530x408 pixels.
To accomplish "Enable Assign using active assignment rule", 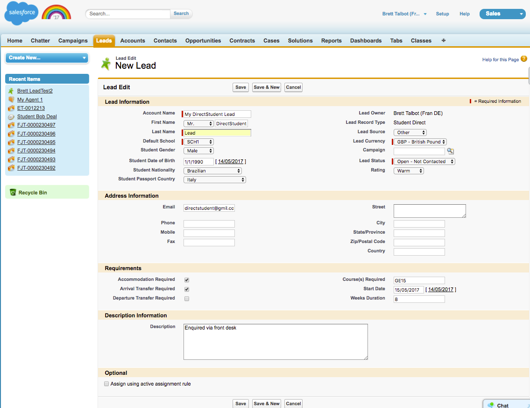I will (106, 384).
